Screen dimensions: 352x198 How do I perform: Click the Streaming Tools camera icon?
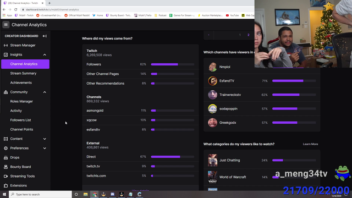point(5,176)
